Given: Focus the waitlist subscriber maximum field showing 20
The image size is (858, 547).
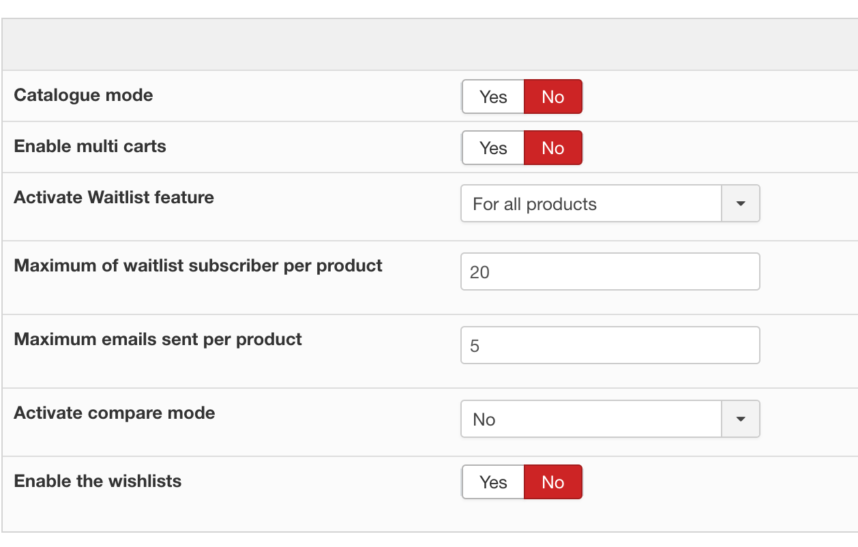Looking at the screenshot, I should tap(610, 272).
